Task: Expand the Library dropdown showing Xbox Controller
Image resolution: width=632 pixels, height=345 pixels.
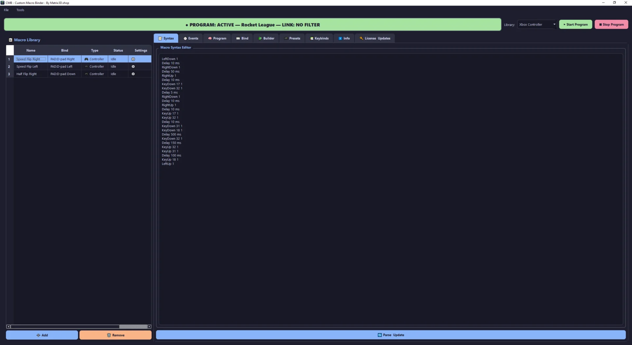Action: point(537,24)
